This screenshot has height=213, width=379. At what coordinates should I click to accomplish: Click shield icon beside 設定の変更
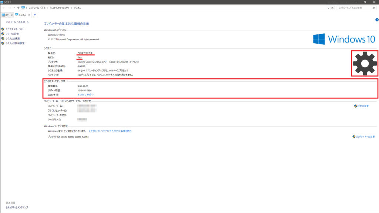(356, 106)
